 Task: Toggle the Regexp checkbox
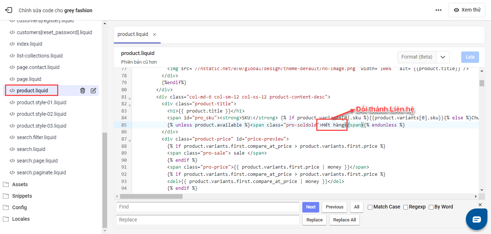[x=405, y=207]
